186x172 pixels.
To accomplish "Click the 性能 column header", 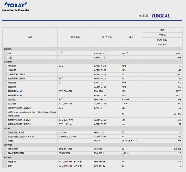I will (x=30, y=37).
